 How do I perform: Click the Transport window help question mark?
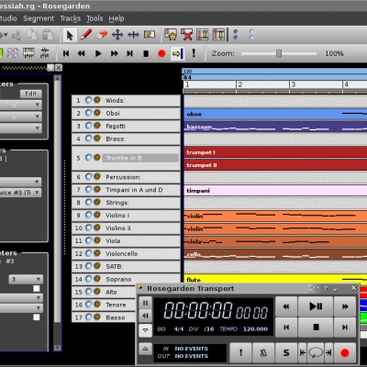point(326,288)
